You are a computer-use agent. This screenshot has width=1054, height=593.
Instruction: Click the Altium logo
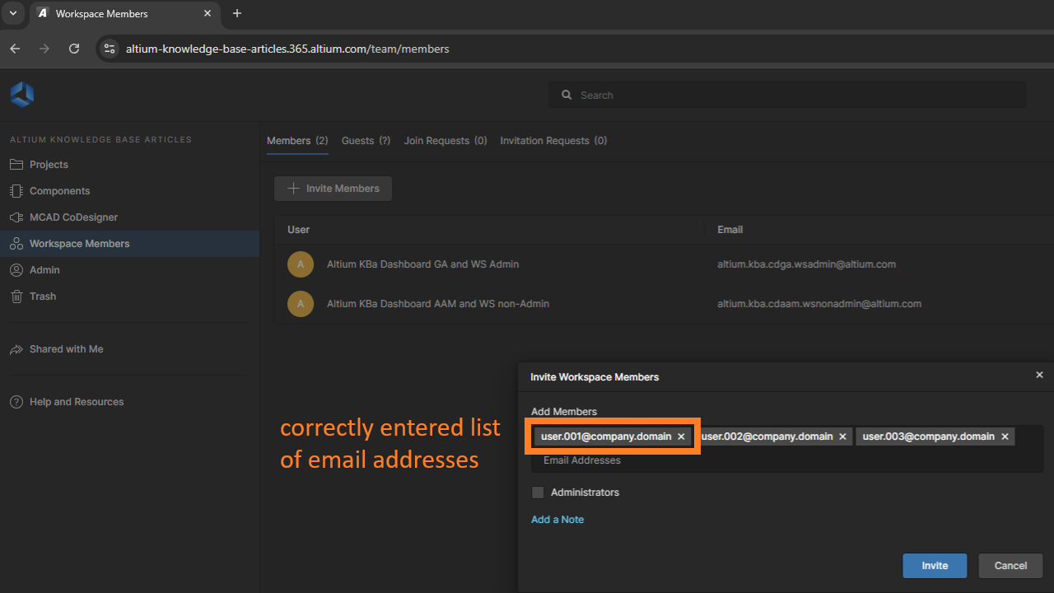click(21, 94)
